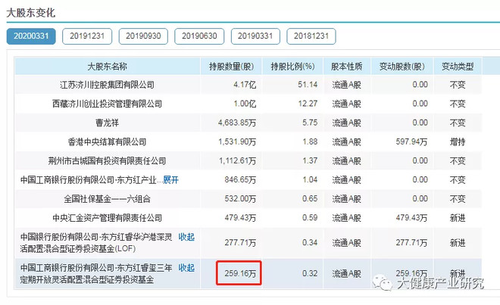Select 西藏济川创业投资管理有限公司 row name

point(107,104)
